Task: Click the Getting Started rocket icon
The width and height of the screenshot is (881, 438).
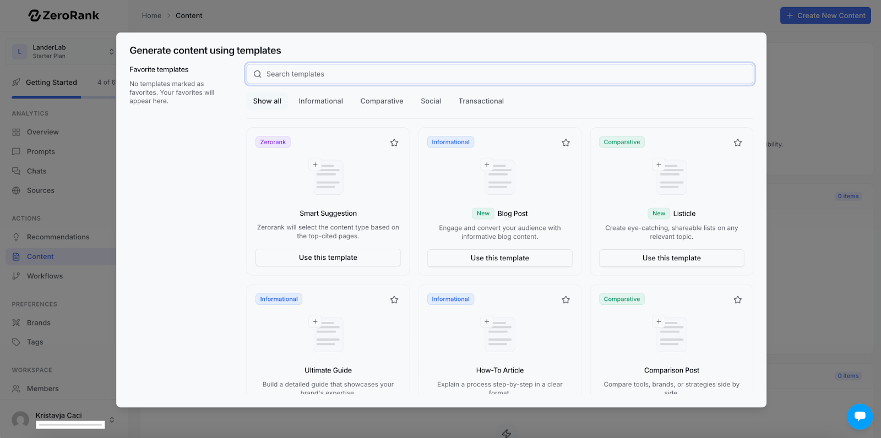Action: 16,83
